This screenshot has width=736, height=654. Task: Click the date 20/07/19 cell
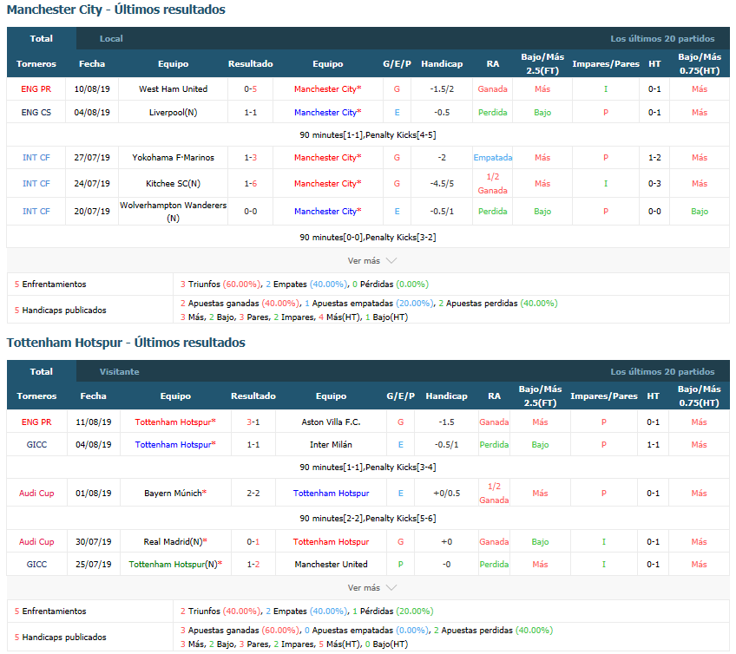(92, 212)
